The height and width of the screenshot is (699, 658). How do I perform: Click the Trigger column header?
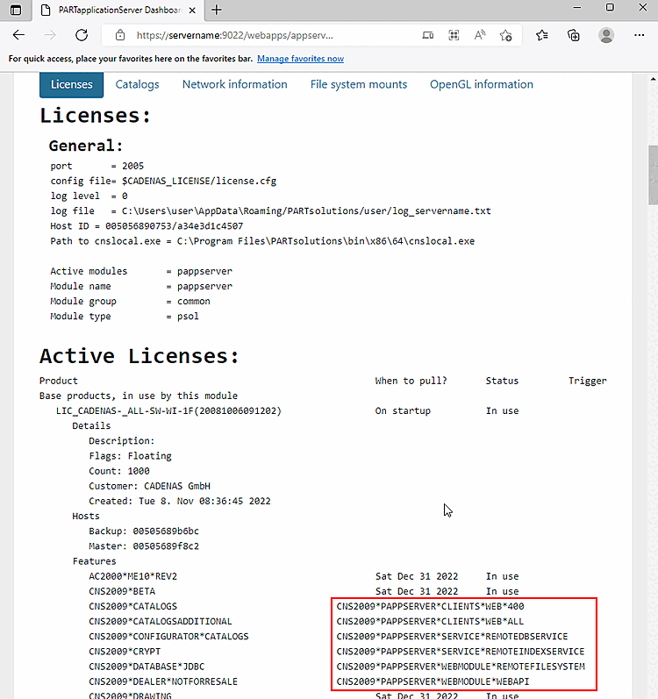[x=588, y=381]
